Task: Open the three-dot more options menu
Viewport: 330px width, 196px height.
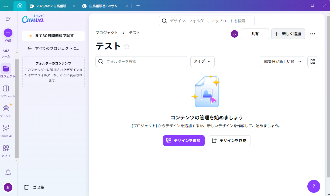Action: coord(313,34)
